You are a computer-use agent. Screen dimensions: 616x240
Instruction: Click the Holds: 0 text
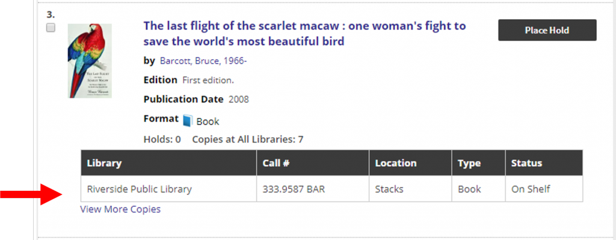162,139
